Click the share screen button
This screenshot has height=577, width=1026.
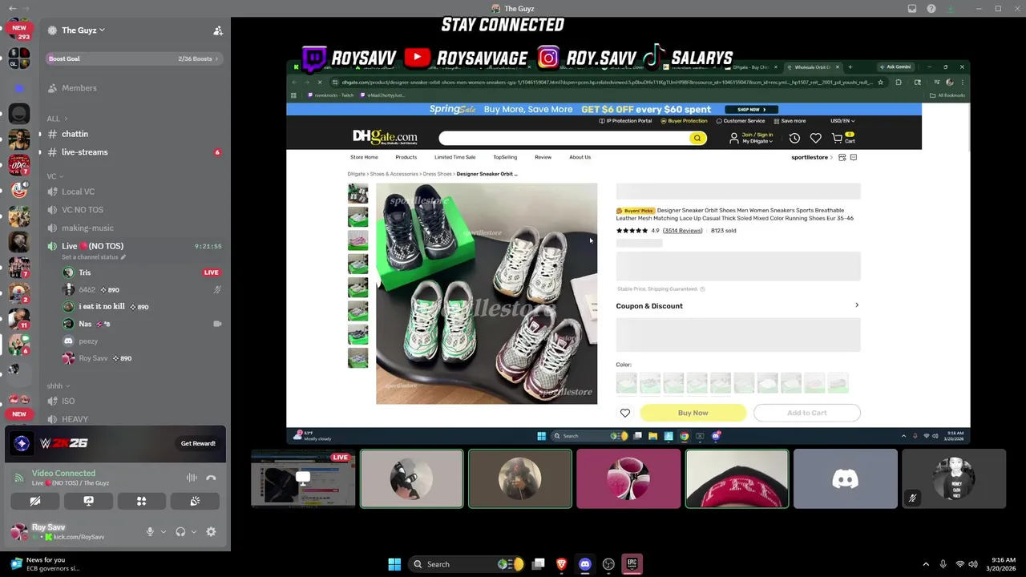[88, 501]
